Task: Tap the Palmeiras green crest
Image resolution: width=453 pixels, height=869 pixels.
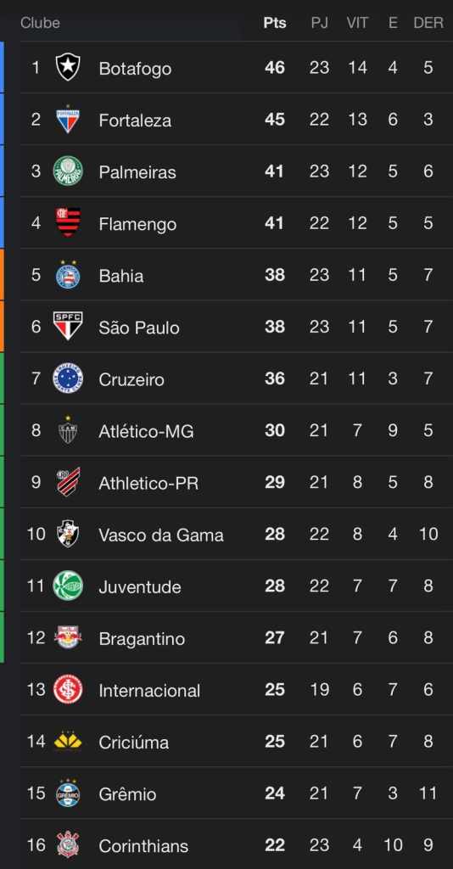Action: coord(68,171)
